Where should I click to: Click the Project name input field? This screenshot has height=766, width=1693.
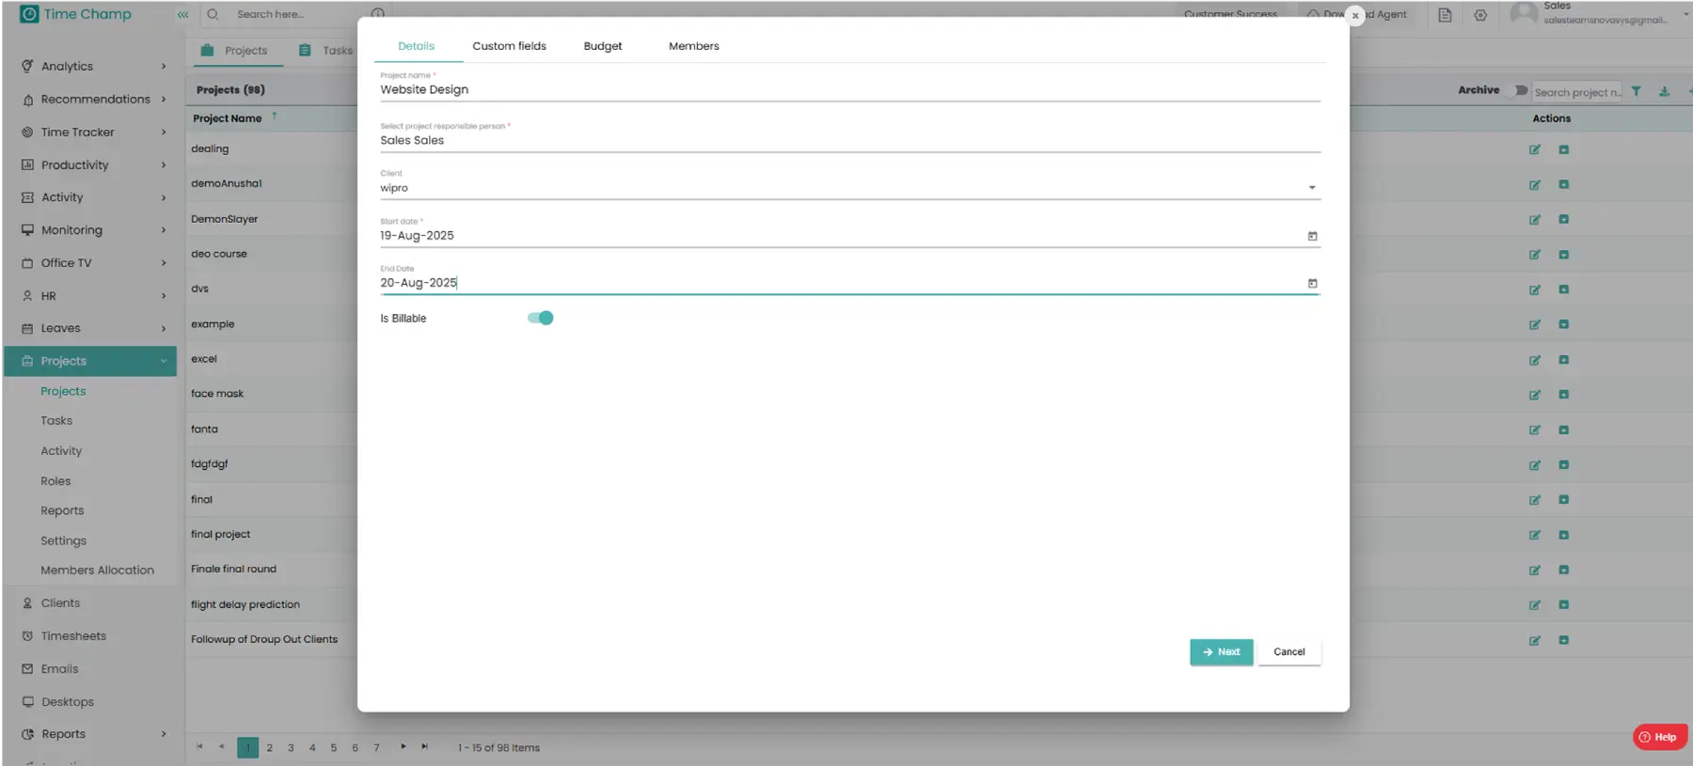click(x=846, y=89)
